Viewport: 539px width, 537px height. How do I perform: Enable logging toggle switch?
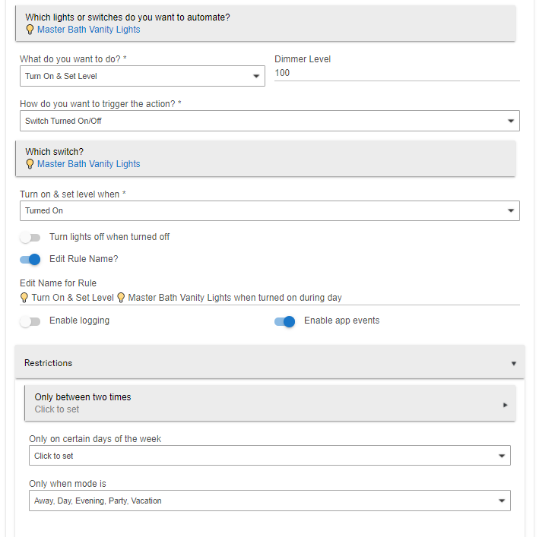tap(30, 321)
